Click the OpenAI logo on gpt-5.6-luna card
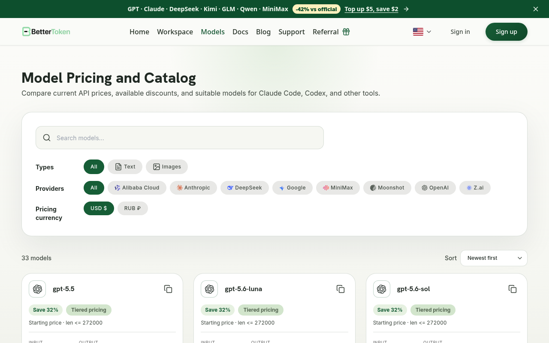This screenshot has height=343, width=549. pos(209,289)
